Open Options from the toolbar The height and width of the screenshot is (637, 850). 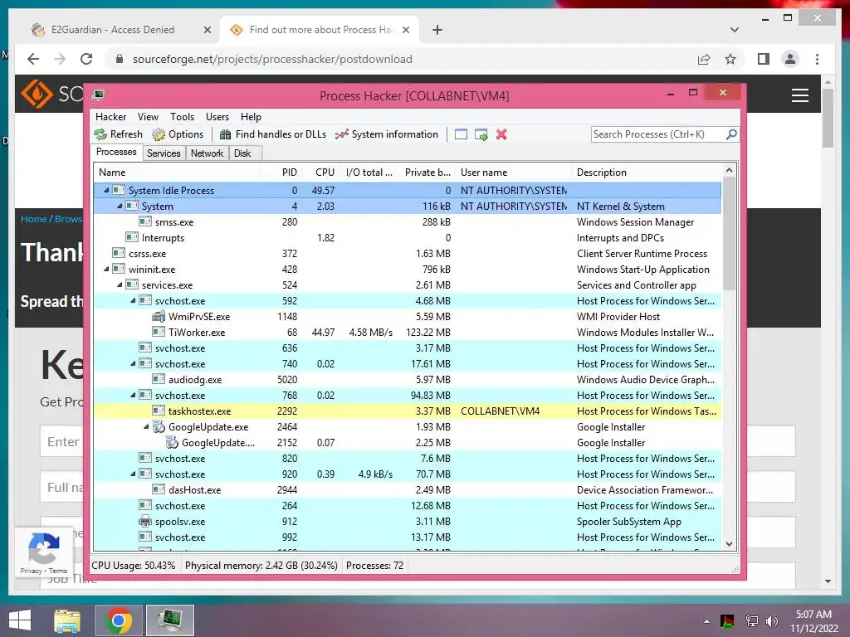coord(178,134)
